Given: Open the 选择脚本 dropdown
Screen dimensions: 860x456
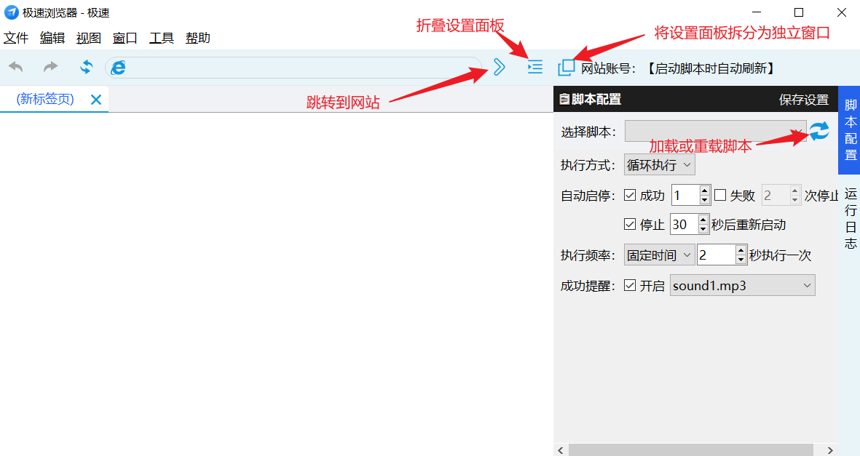Looking at the screenshot, I should tap(715, 131).
